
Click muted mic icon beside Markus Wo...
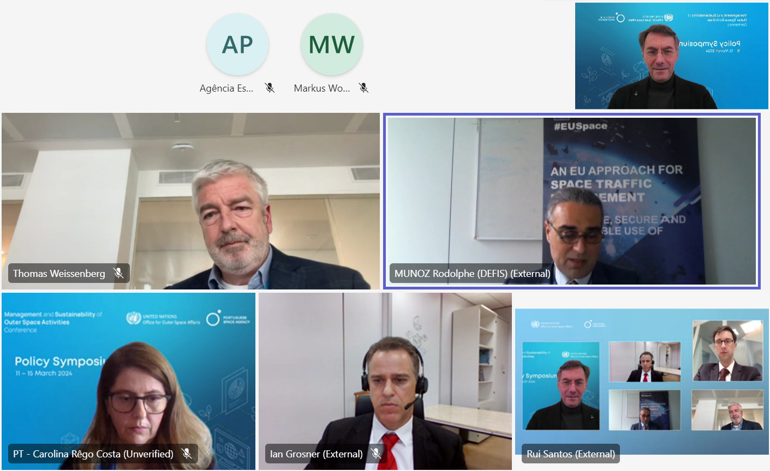(363, 88)
